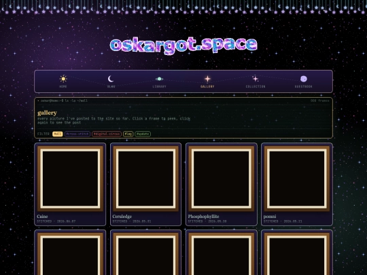This screenshot has width=367, height=275.
Task: Filter by #flag tag
Action: (x=128, y=134)
